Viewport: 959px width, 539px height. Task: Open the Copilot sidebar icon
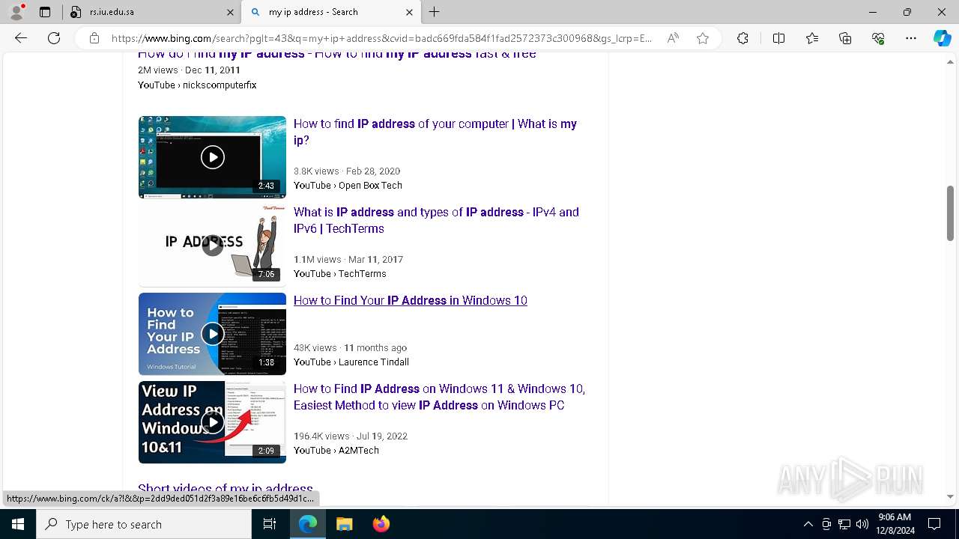tap(942, 38)
